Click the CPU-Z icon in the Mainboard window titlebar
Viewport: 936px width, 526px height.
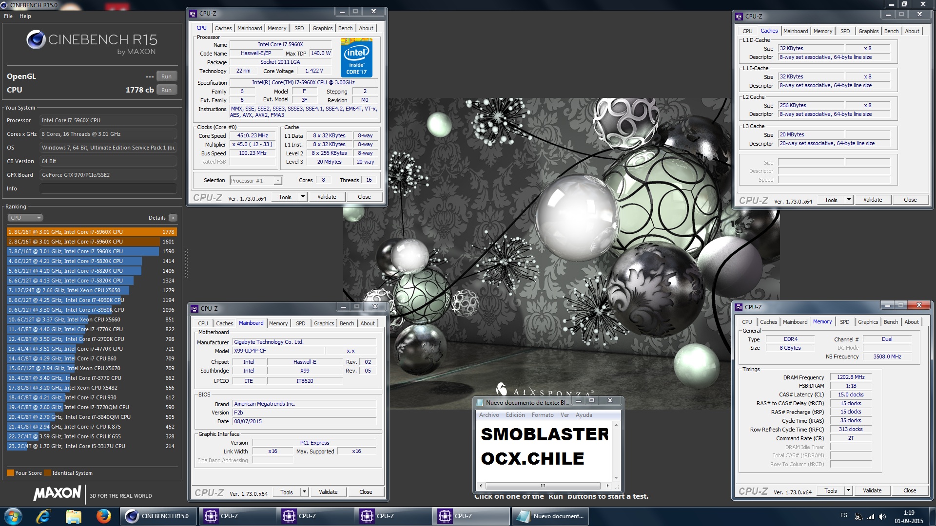pyautogui.click(x=195, y=308)
